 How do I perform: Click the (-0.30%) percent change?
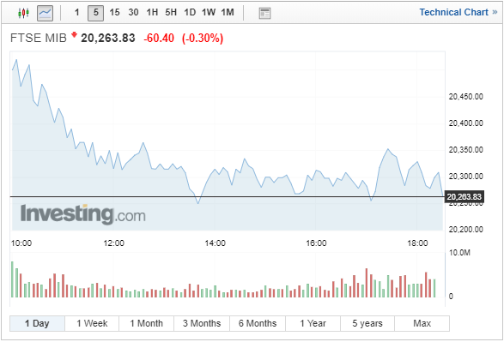click(x=203, y=39)
